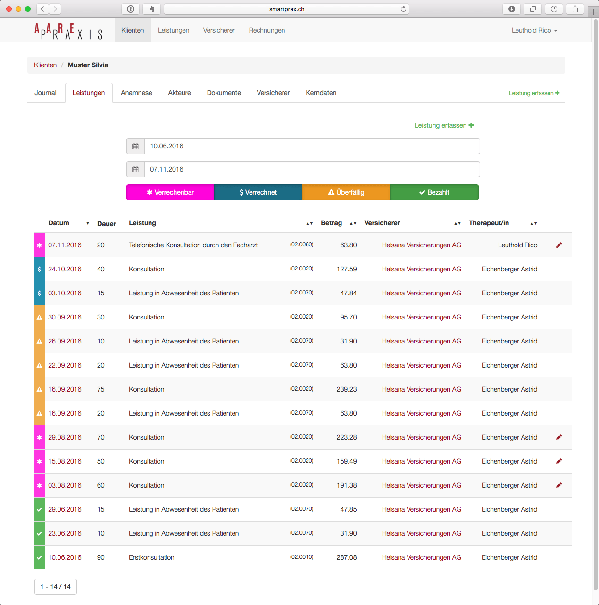The width and height of the screenshot is (599, 605).
Task: Open Leistungen in top navigation
Action: (x=174, y=30)
